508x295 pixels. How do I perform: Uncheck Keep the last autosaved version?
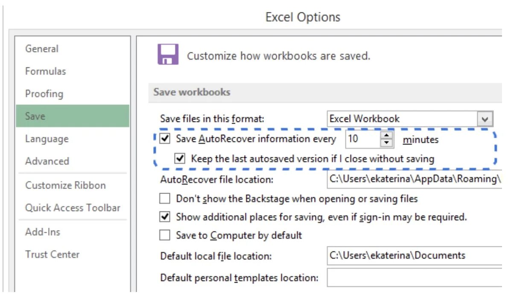(180, 159)
